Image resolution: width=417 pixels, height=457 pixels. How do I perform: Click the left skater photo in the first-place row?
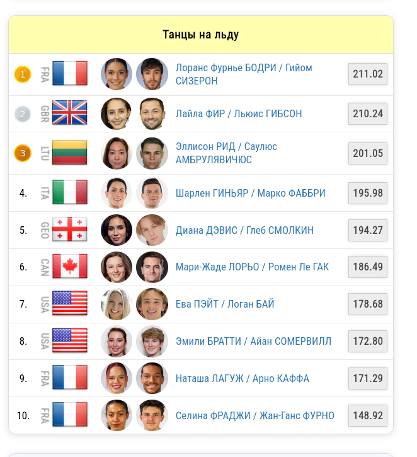[117, 74]
